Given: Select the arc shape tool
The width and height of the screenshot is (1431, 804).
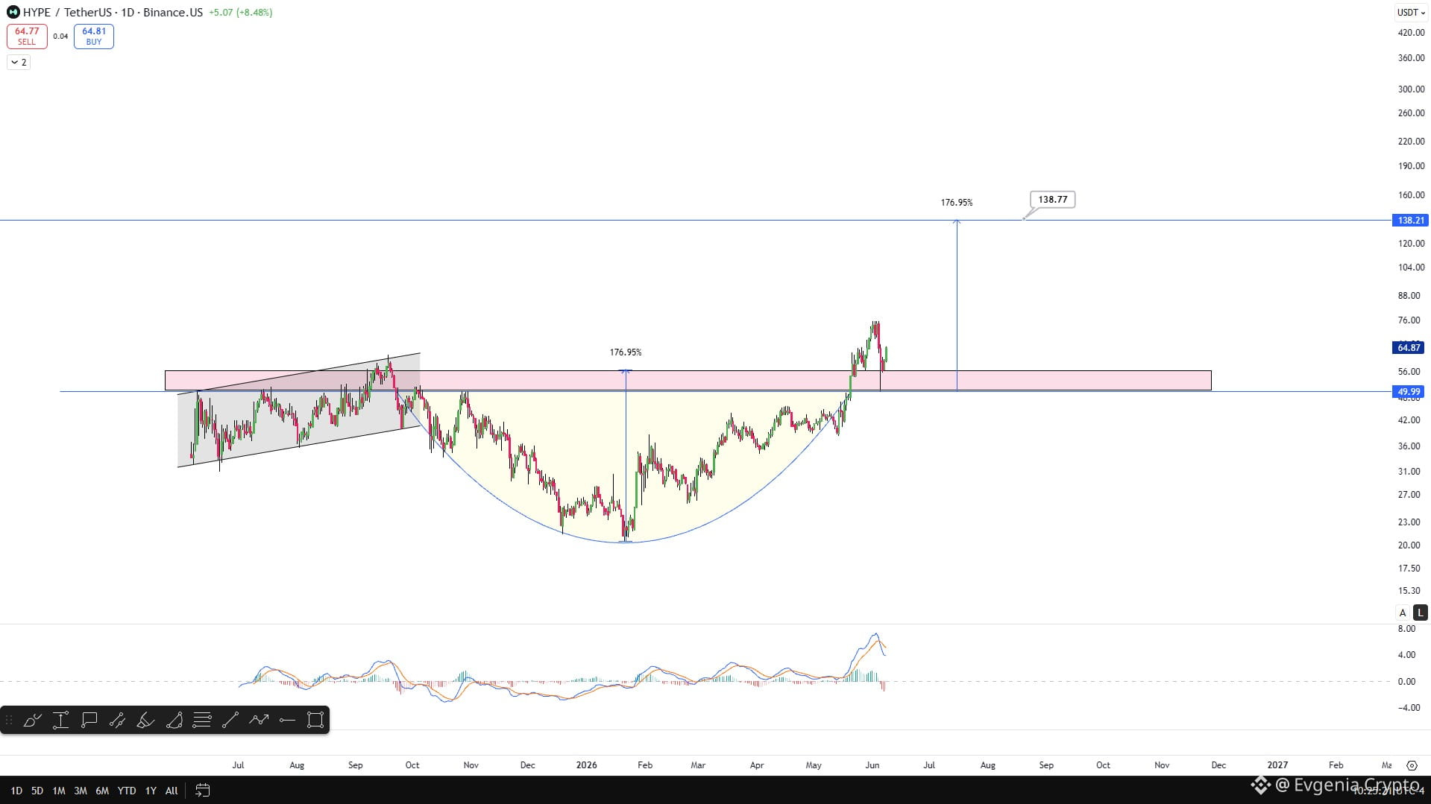Looking at the screenshot, I should pyautogui.click(x=174, y=720).
